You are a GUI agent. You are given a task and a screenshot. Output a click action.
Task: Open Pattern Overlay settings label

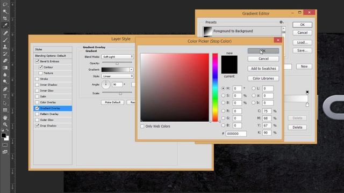point(49,114)
